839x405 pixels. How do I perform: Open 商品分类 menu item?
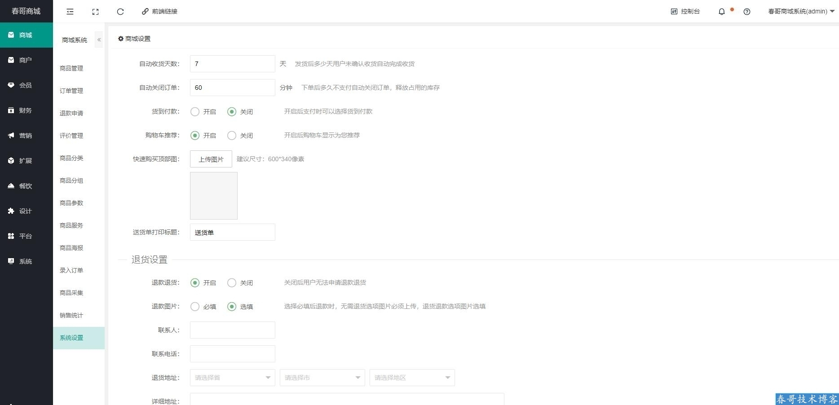pos(71,158)
